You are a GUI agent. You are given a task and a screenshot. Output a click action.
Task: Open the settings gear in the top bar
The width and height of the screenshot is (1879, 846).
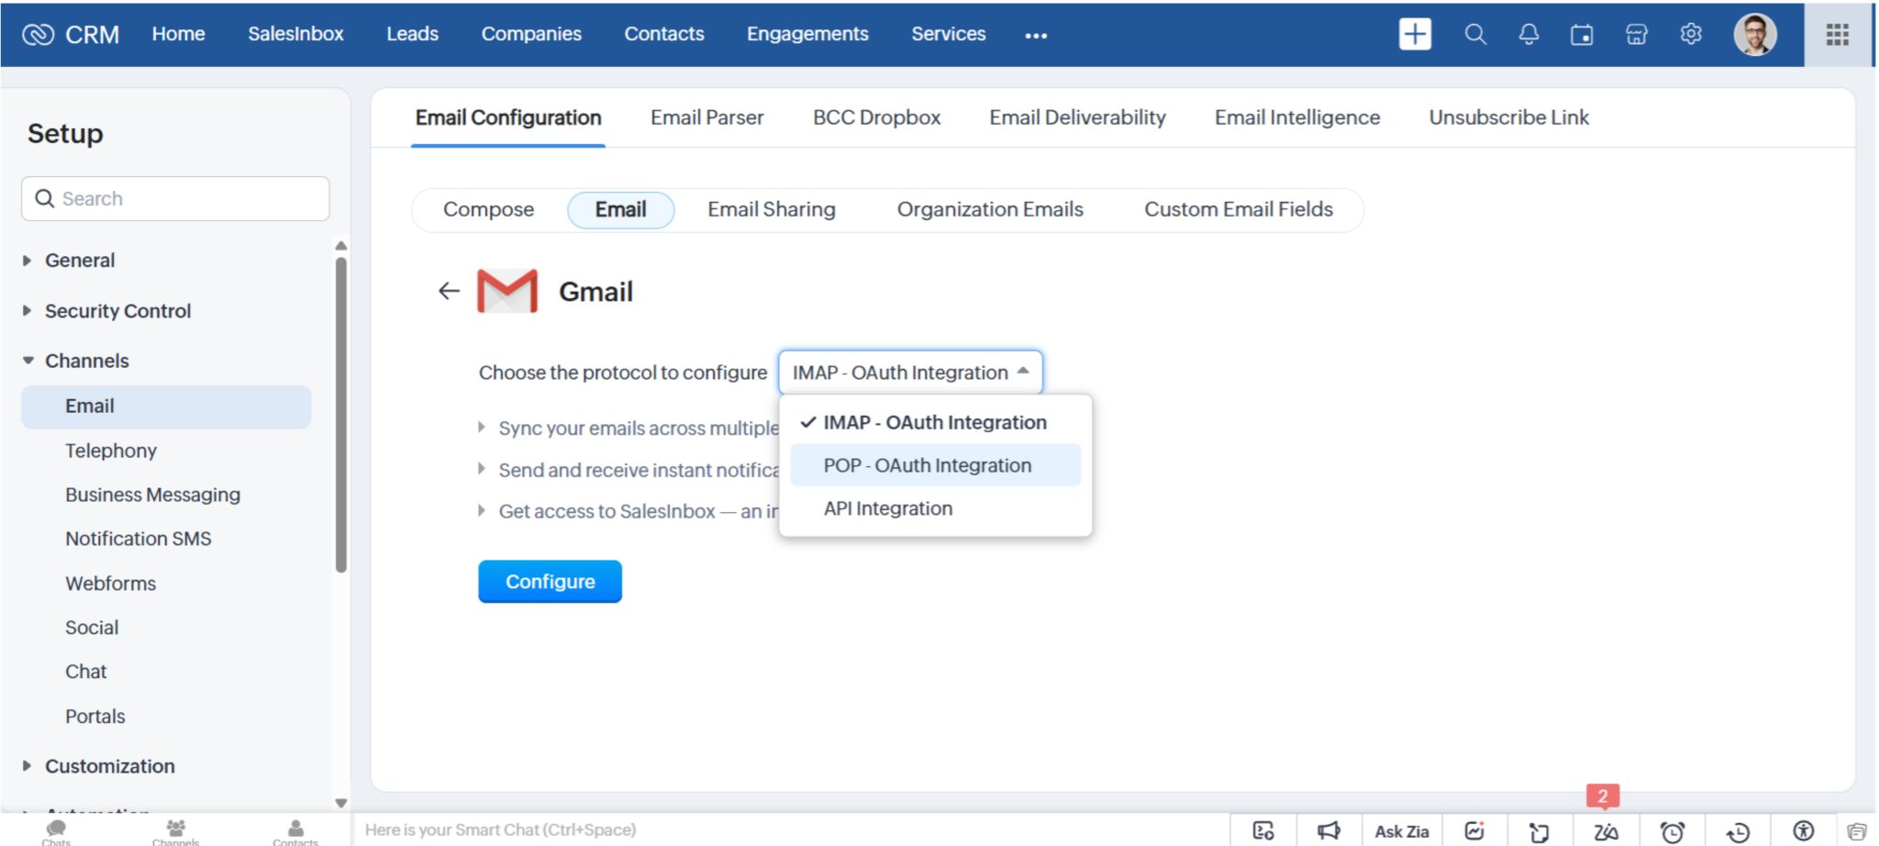[x=1691, y=34]
